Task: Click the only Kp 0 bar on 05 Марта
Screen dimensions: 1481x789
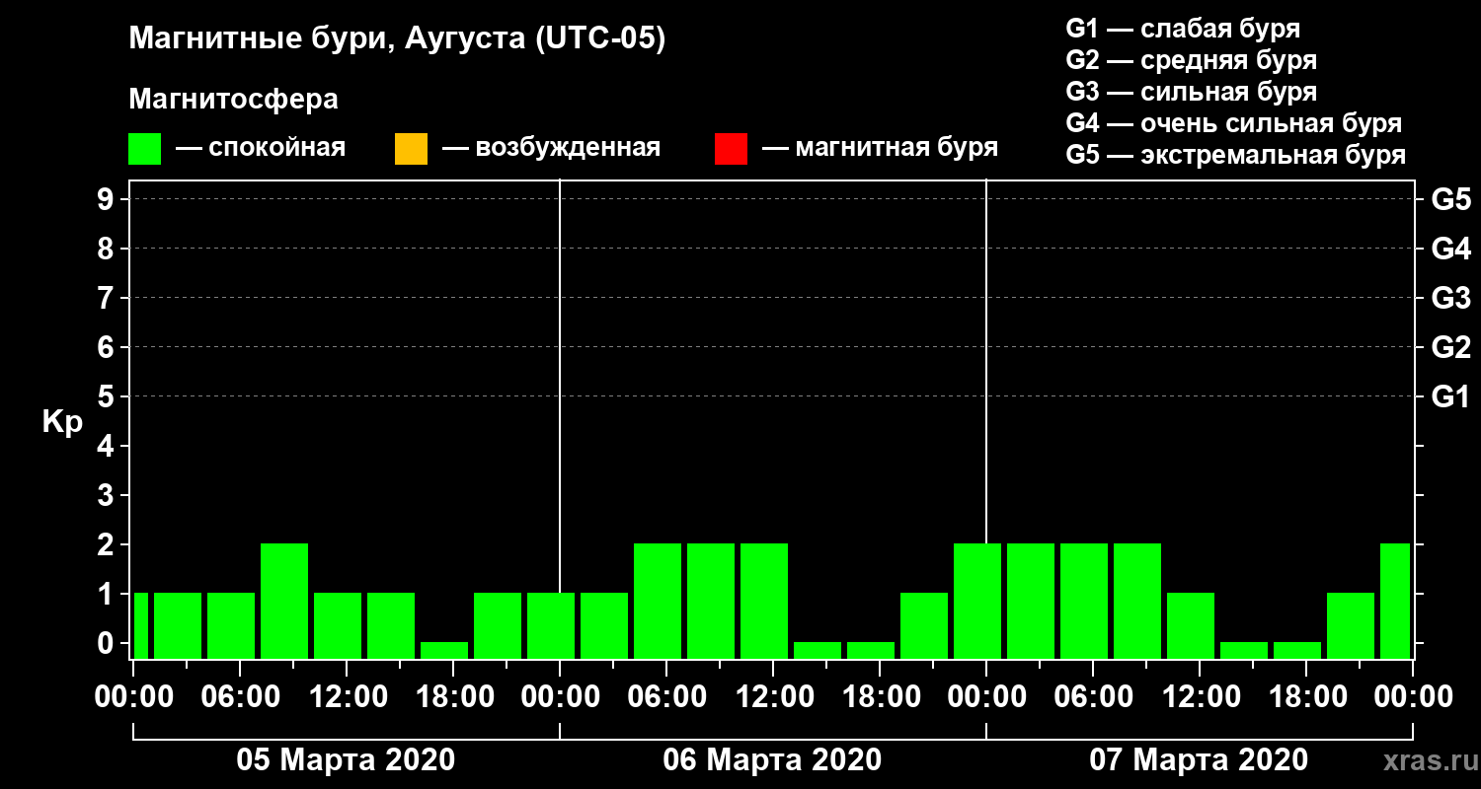Action: pos(444,650)
